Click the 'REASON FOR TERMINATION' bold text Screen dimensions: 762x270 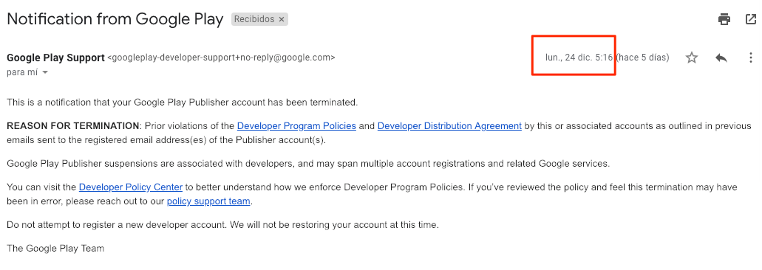click(x=73, y=126)
